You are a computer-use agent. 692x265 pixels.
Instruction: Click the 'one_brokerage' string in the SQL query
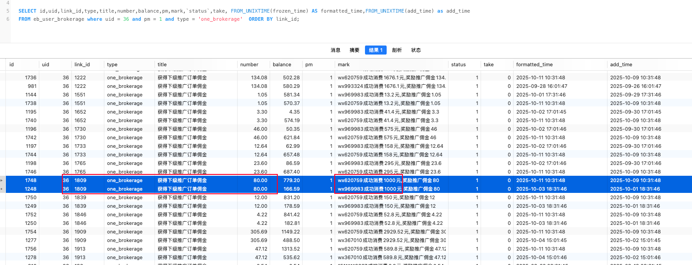coord(220,19)
